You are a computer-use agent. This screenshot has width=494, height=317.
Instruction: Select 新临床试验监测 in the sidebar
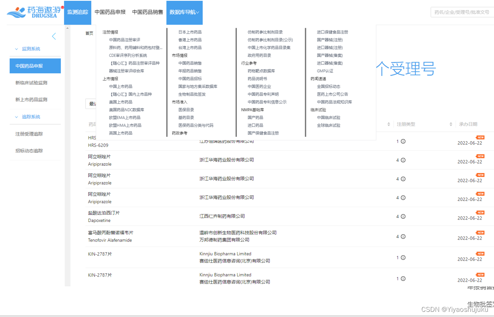(x=31, y=83)
